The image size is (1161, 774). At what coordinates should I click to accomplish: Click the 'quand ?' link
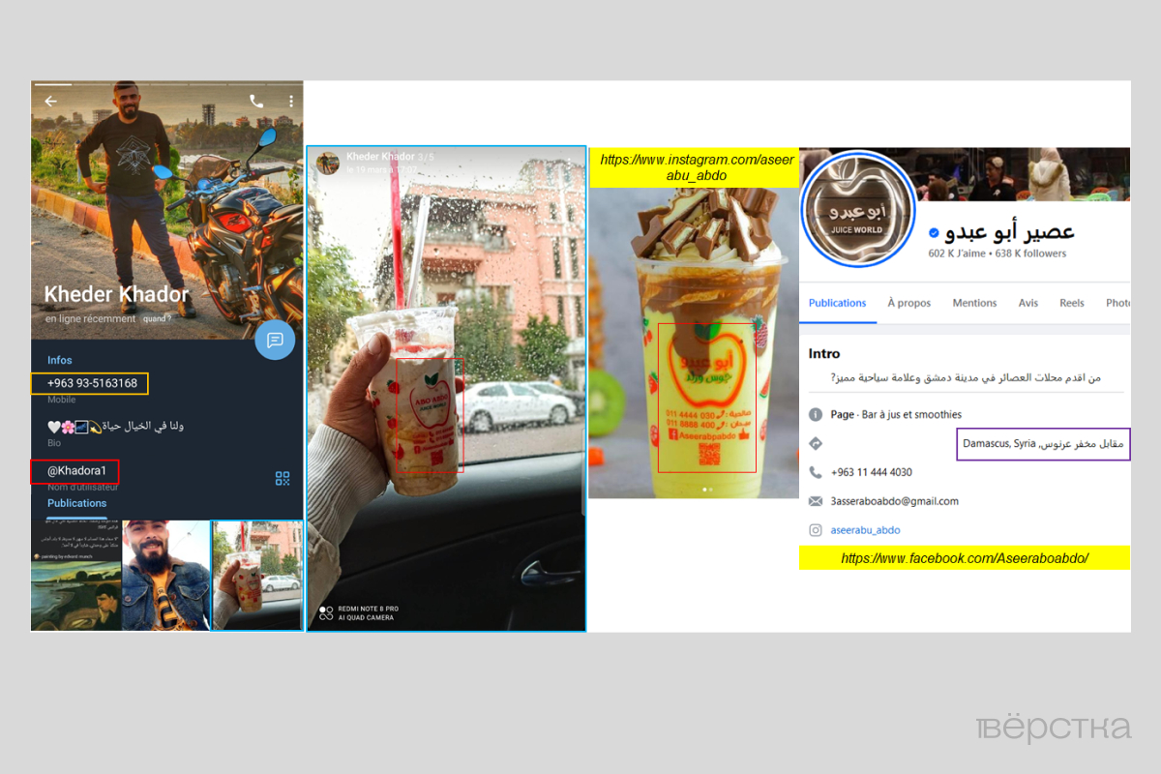coord(157,318)
